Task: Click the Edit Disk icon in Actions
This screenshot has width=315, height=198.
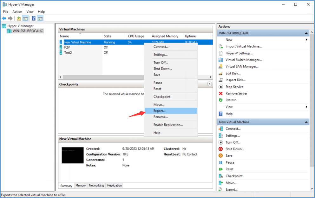Action: click(221, 73)
